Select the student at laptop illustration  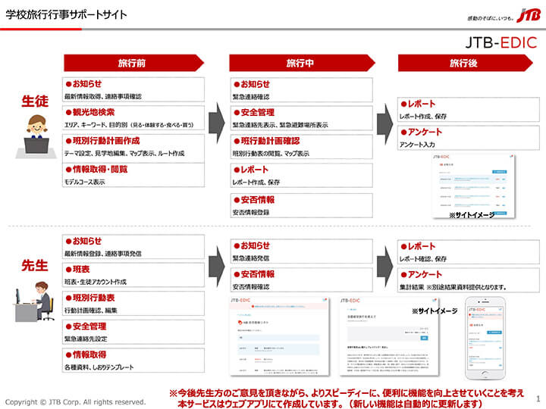tap(36, 136)
